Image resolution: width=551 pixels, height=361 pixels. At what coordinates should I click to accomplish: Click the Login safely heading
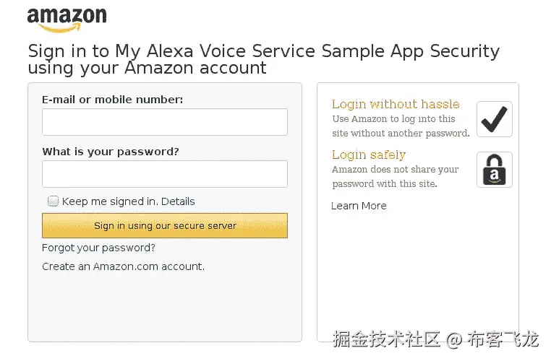pyautogui.click(x=369, y=155)
